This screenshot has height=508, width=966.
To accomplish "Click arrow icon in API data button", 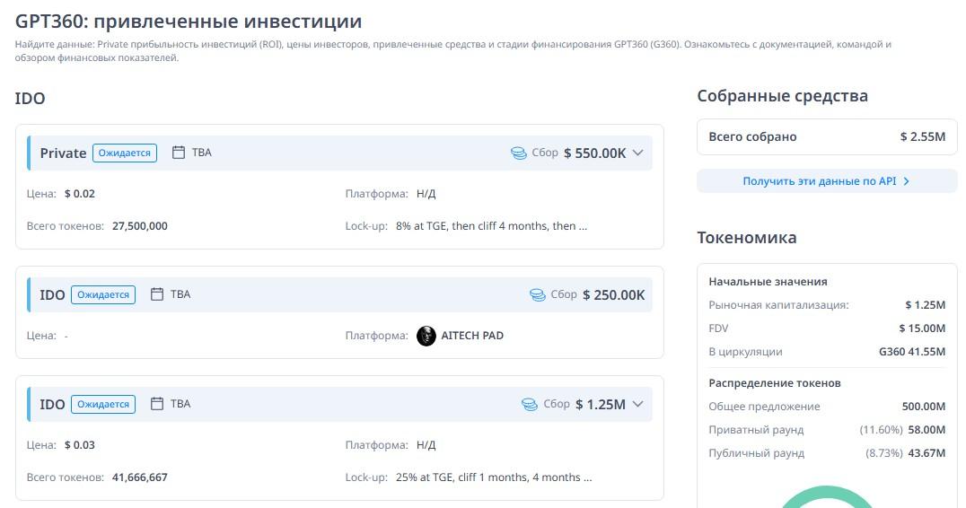I will click(x=906, y=181).
